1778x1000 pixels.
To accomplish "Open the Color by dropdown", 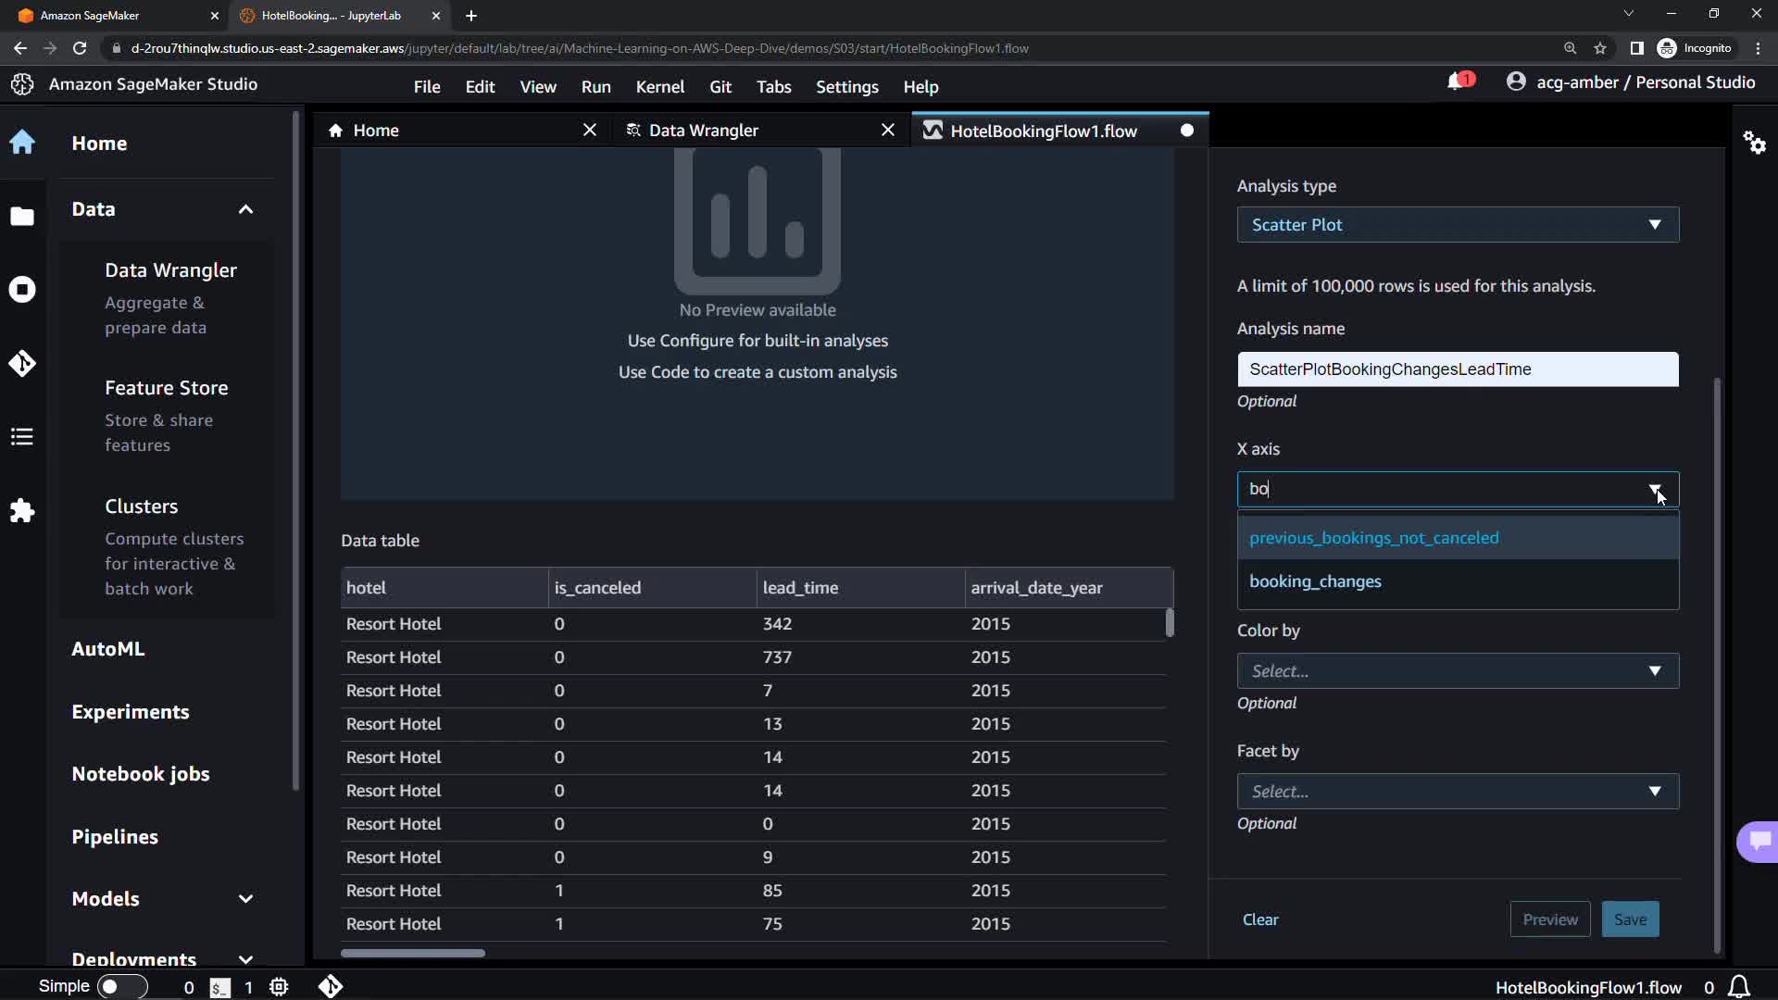I will (x=1457, y=671).
